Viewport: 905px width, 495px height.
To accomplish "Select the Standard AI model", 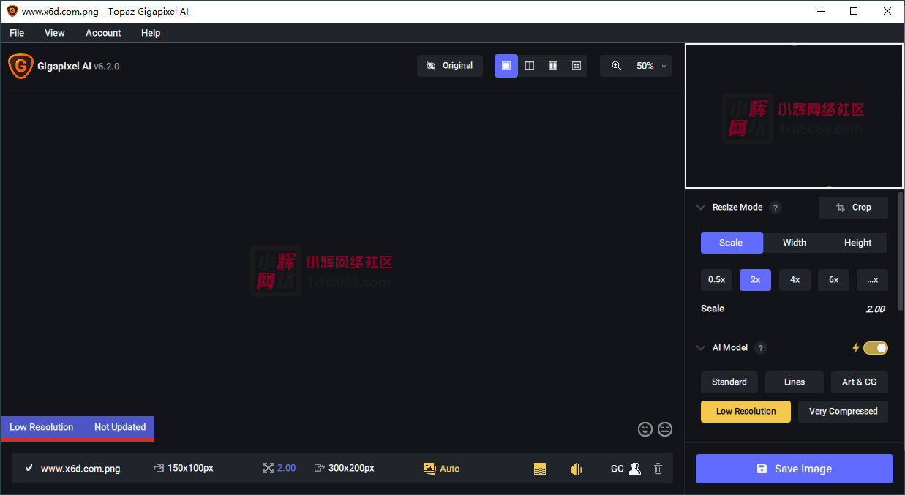I will pos(729,382).
